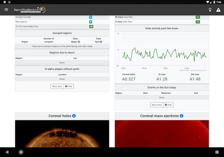Show Coronal mass ejections info icon

pos(182,116)
